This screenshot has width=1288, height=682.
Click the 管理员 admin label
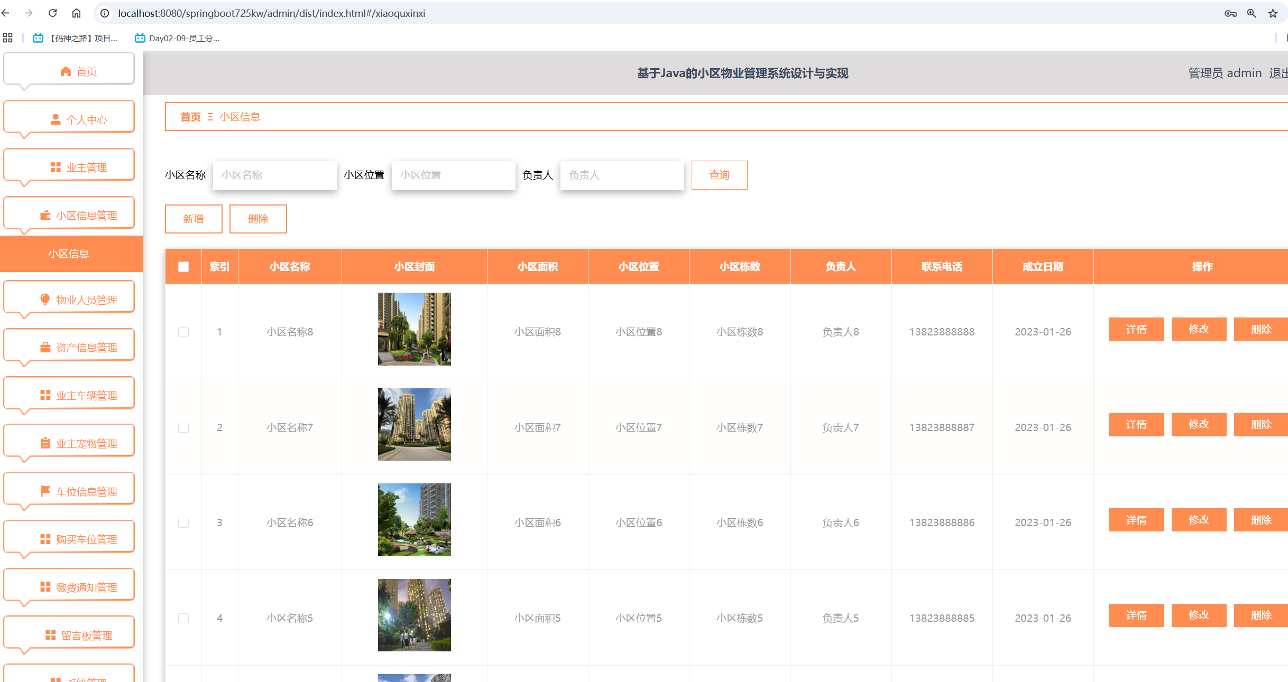(1225, 73)
